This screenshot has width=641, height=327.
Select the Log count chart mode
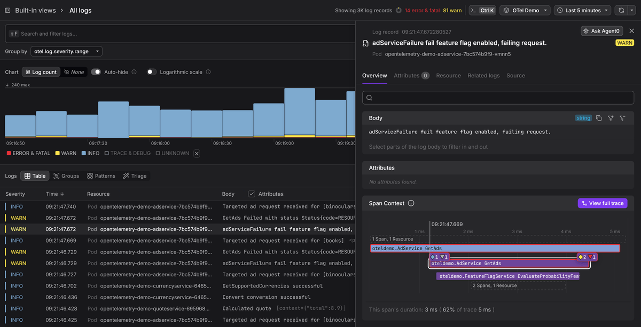[41, 72]
